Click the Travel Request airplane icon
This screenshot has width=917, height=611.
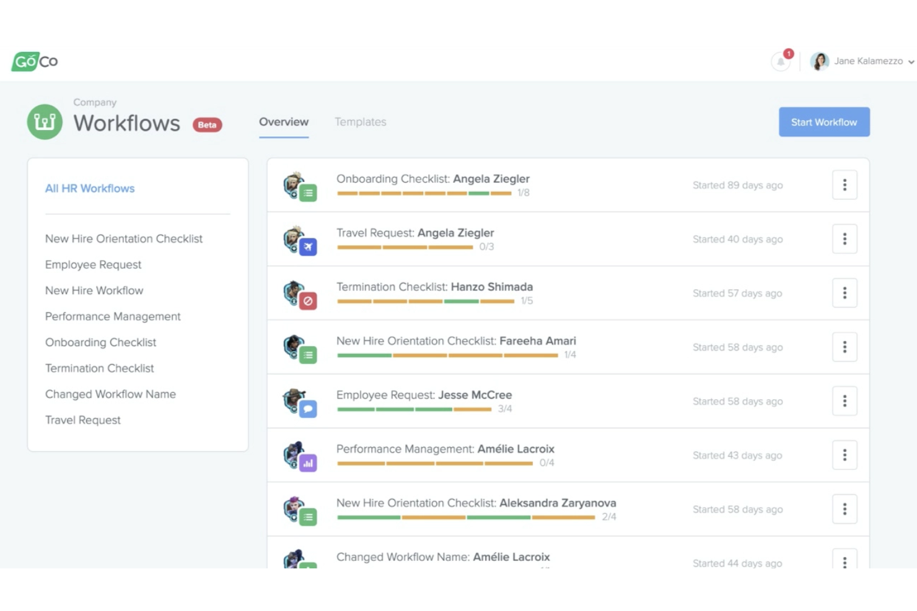click(x=308, y=247)
